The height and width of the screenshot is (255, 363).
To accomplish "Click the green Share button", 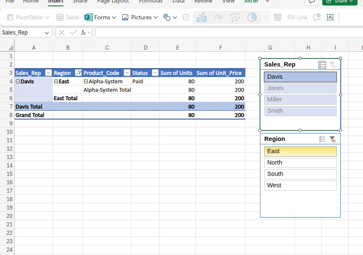I will pos(340,2).
